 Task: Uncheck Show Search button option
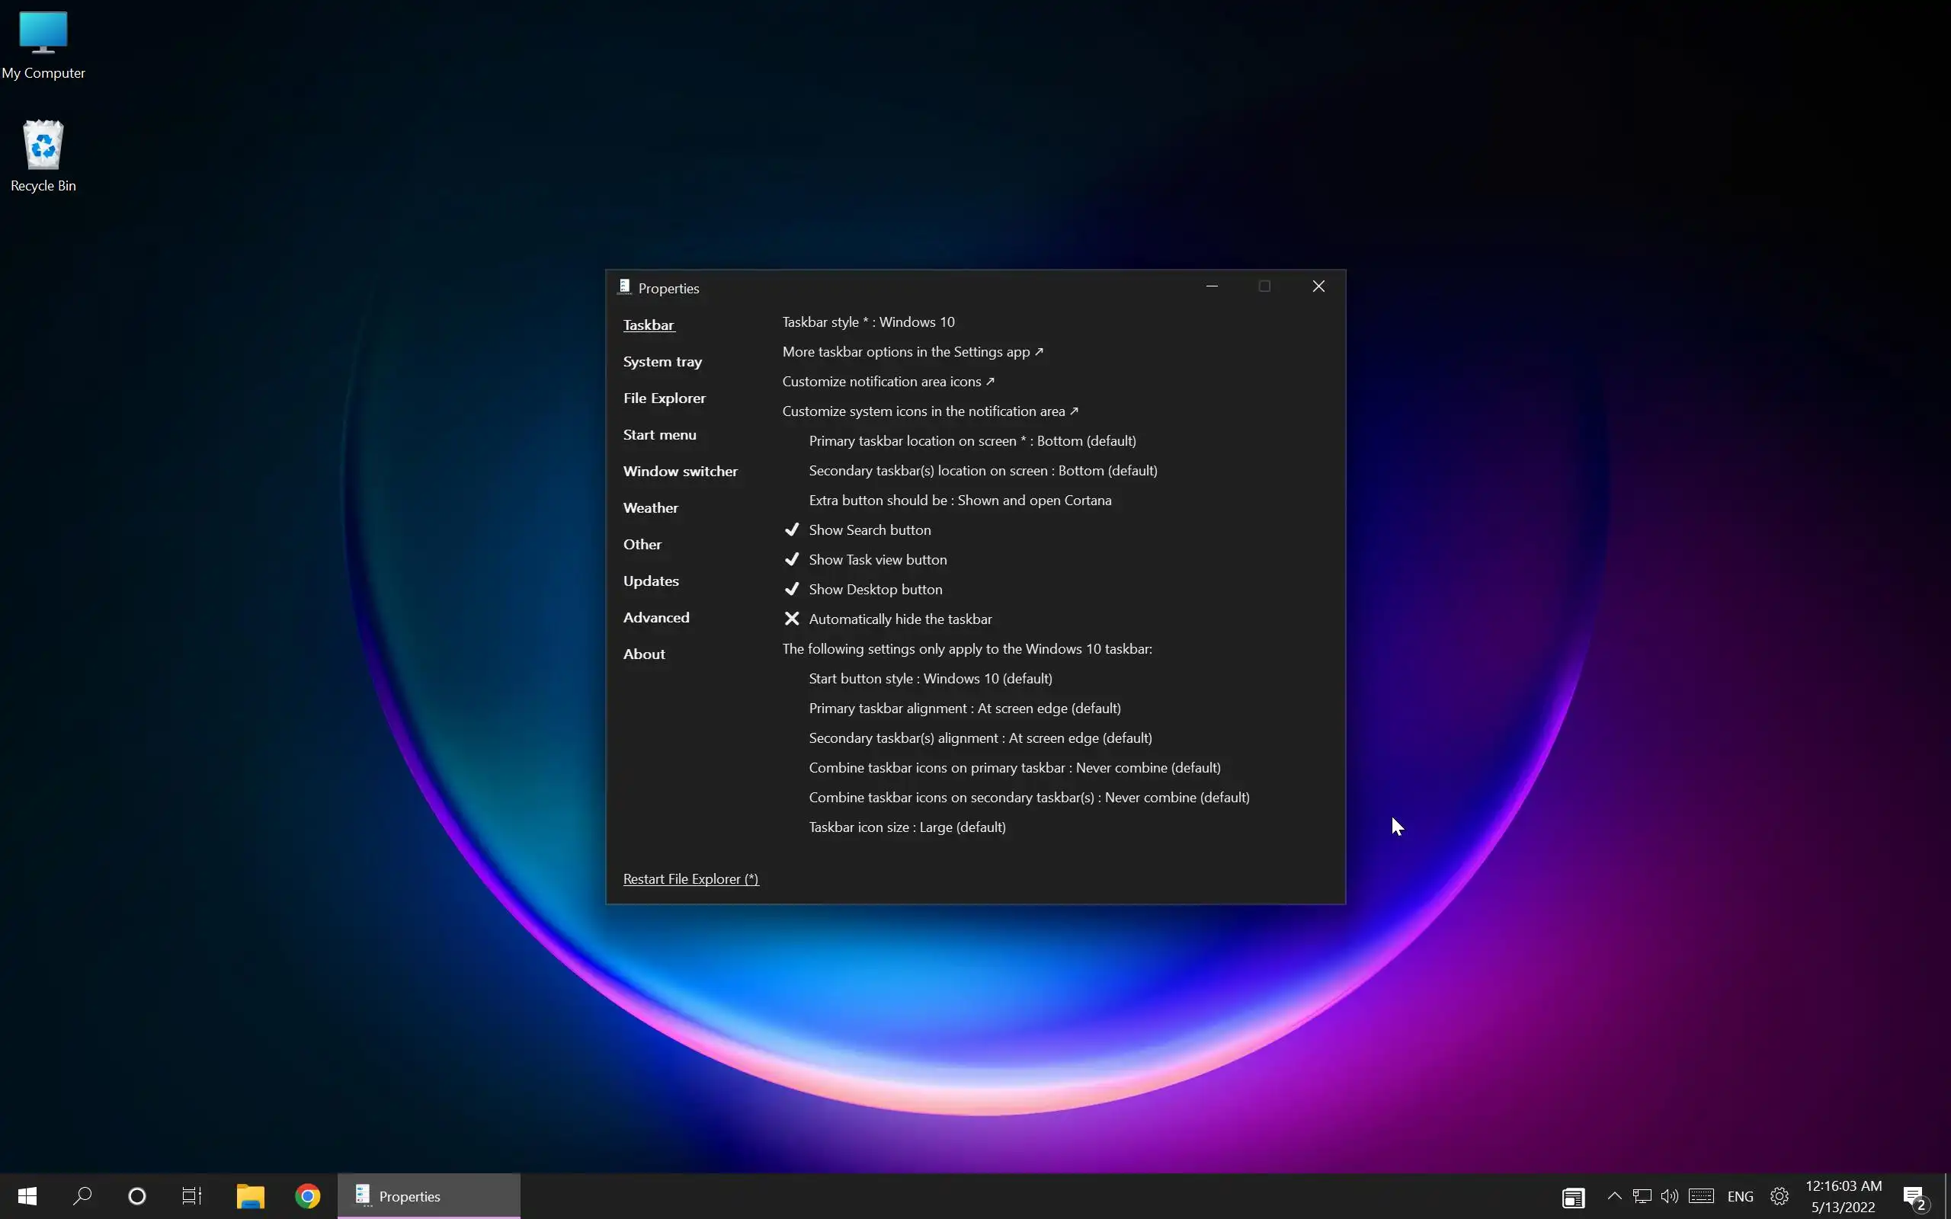869,530
